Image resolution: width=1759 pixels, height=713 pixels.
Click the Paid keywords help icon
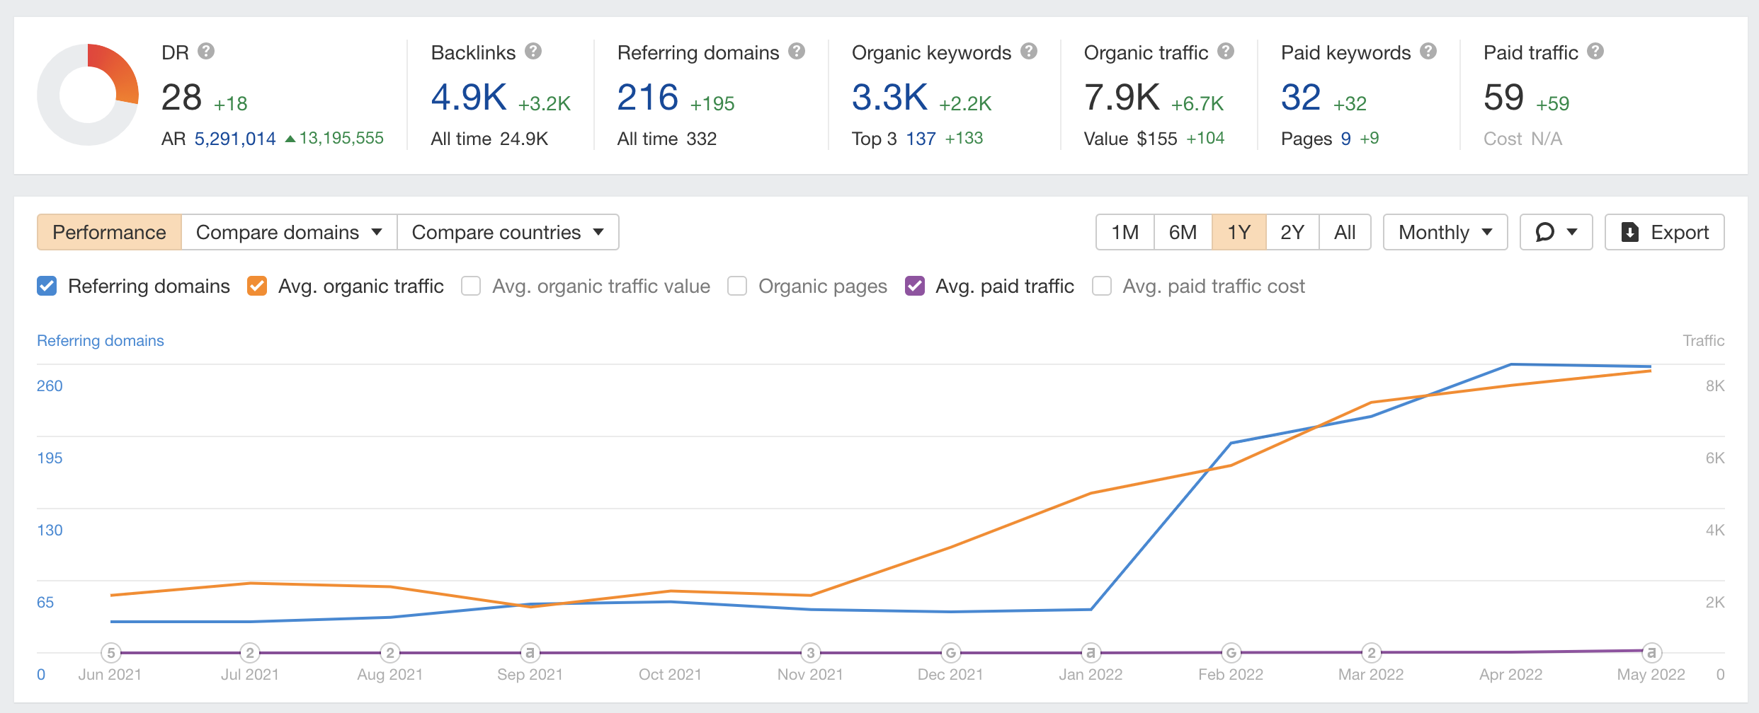(x=1428, y=51)
